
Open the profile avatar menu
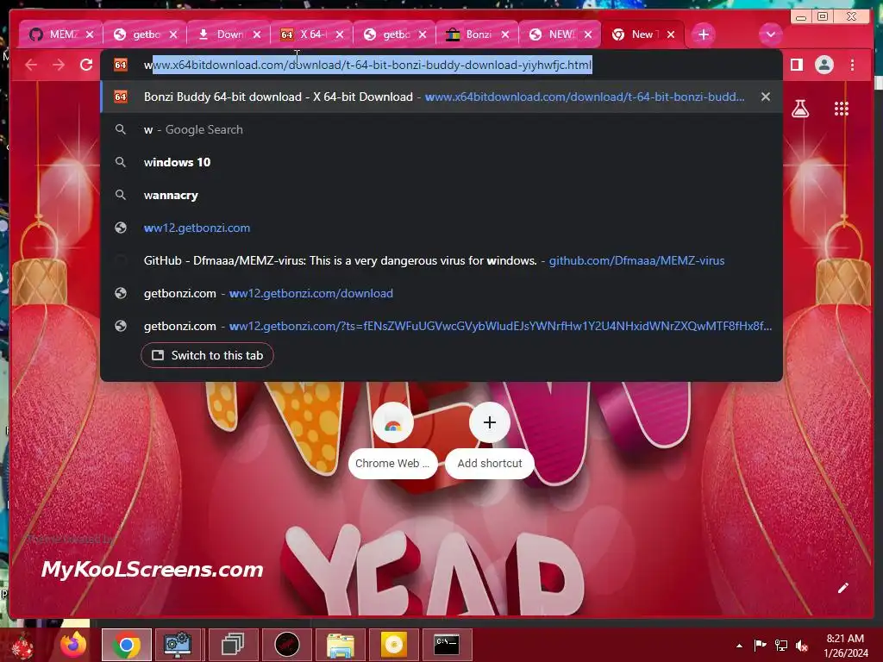pyautogui.click(x=824, y=65)
